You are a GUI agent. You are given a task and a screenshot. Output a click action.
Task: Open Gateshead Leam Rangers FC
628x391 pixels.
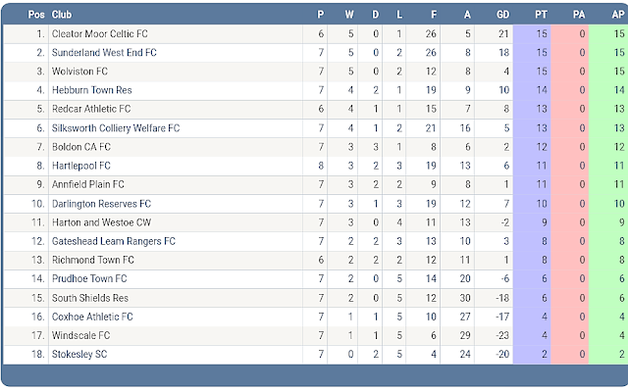coord(114,241)
